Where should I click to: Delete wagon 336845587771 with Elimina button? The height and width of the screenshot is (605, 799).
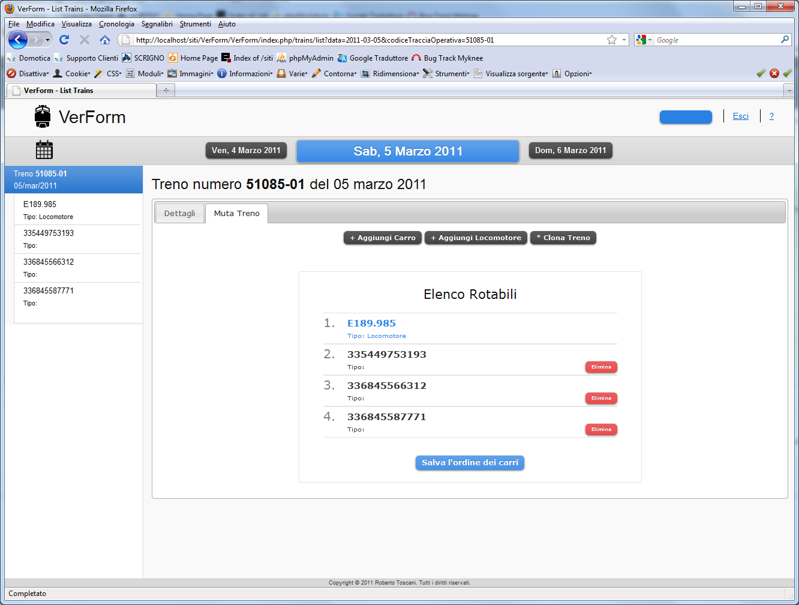[601, 430]
